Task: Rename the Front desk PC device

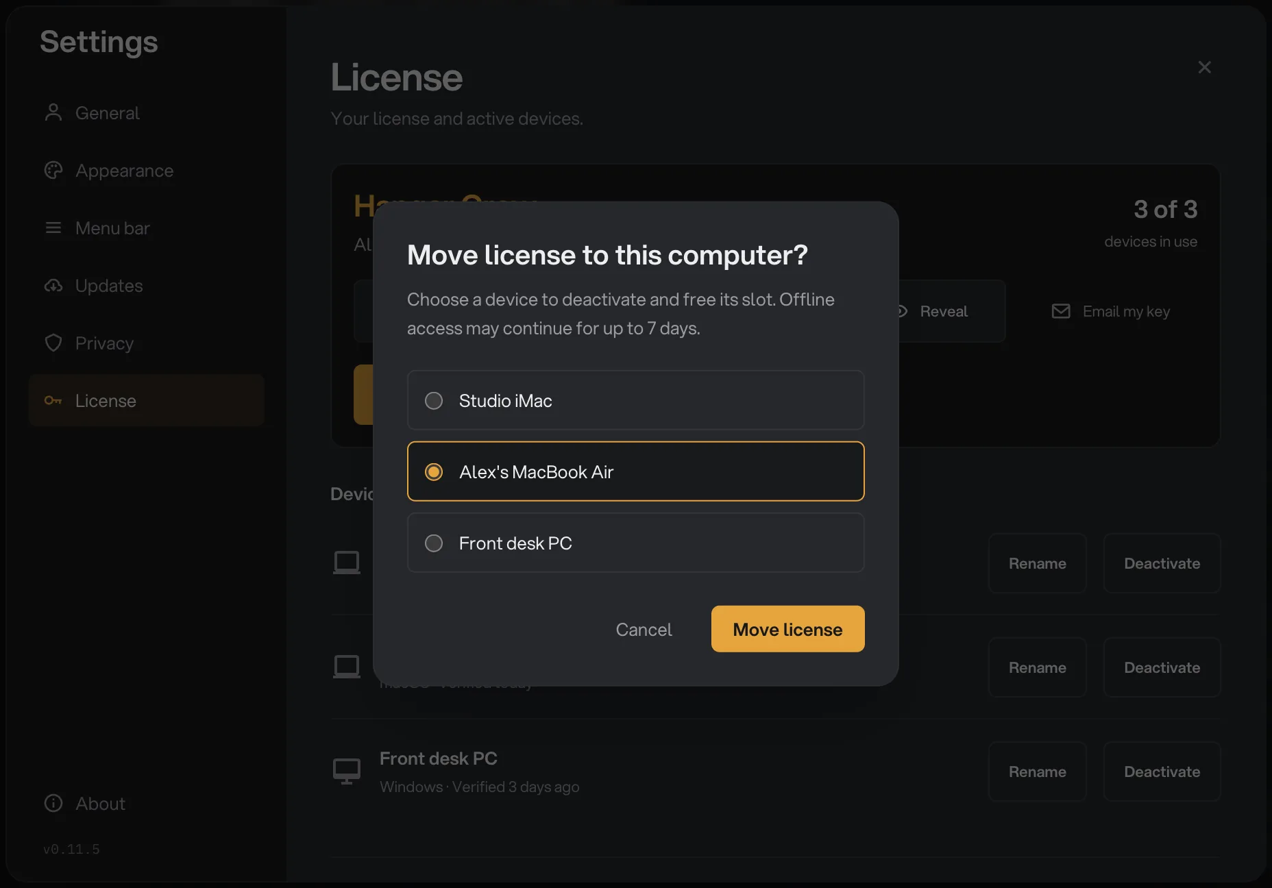Action: pyautogui.click(x=1037, y=772)
